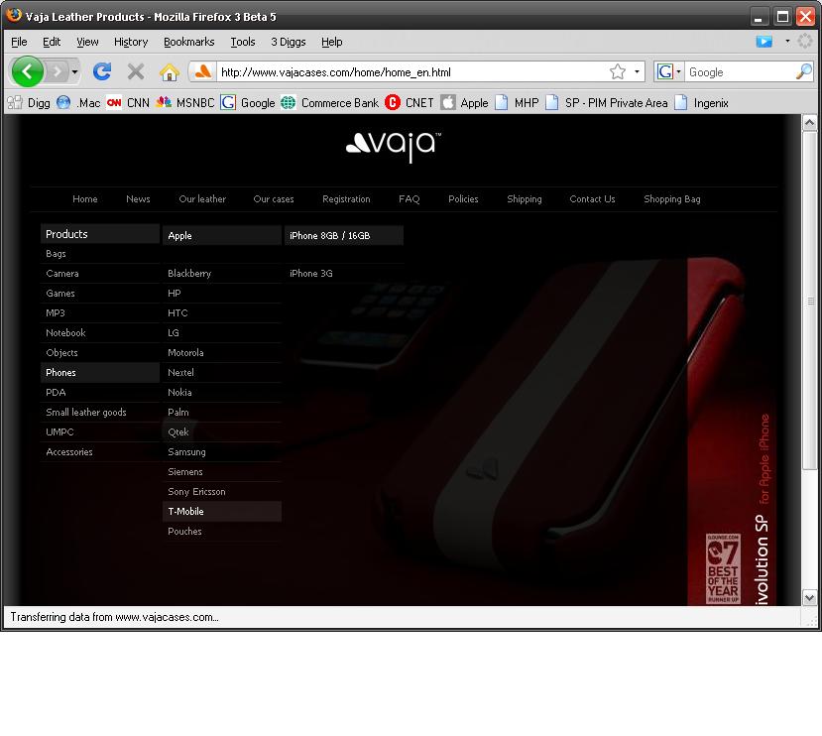Open the Contact Us link
This screenshot has height=736, width=822.
592,198
